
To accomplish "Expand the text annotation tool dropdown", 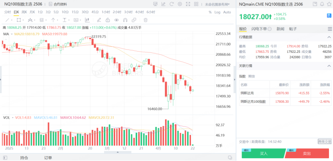I will [81, 20].
